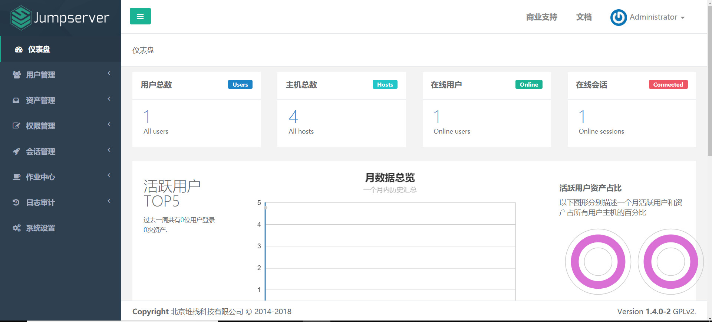This screenshot has width=712, height=322.
Task: Click the dashboard gauge icon beside 仪表盘
Action: [x=19, y=49]
